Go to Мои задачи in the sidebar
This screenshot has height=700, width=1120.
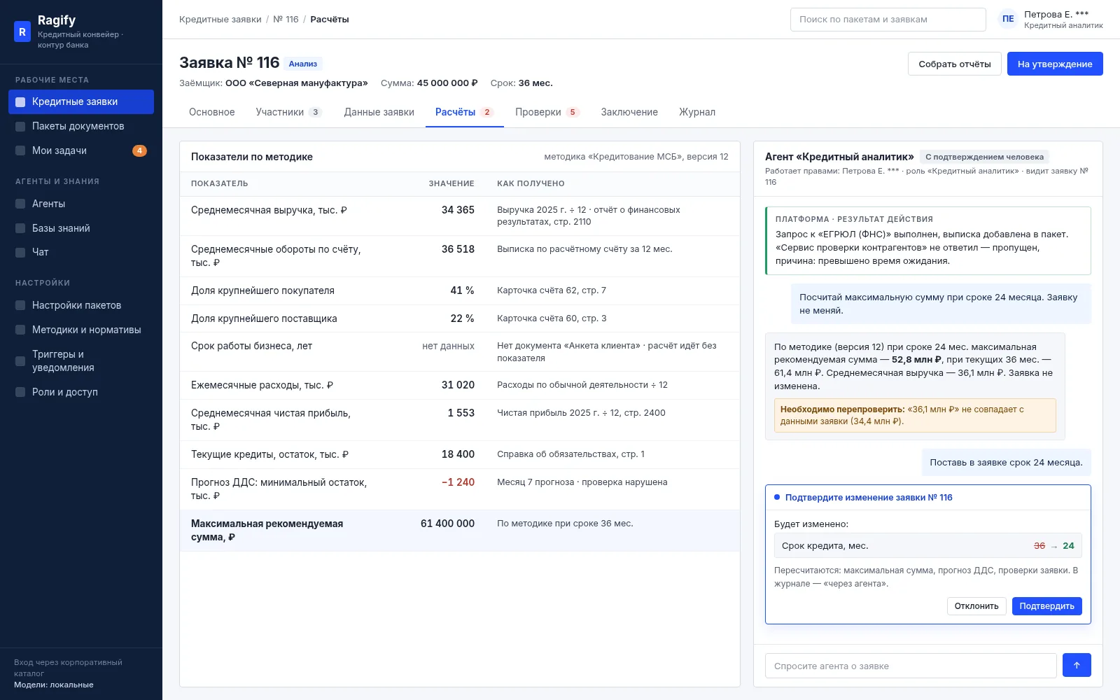point(81,151)
